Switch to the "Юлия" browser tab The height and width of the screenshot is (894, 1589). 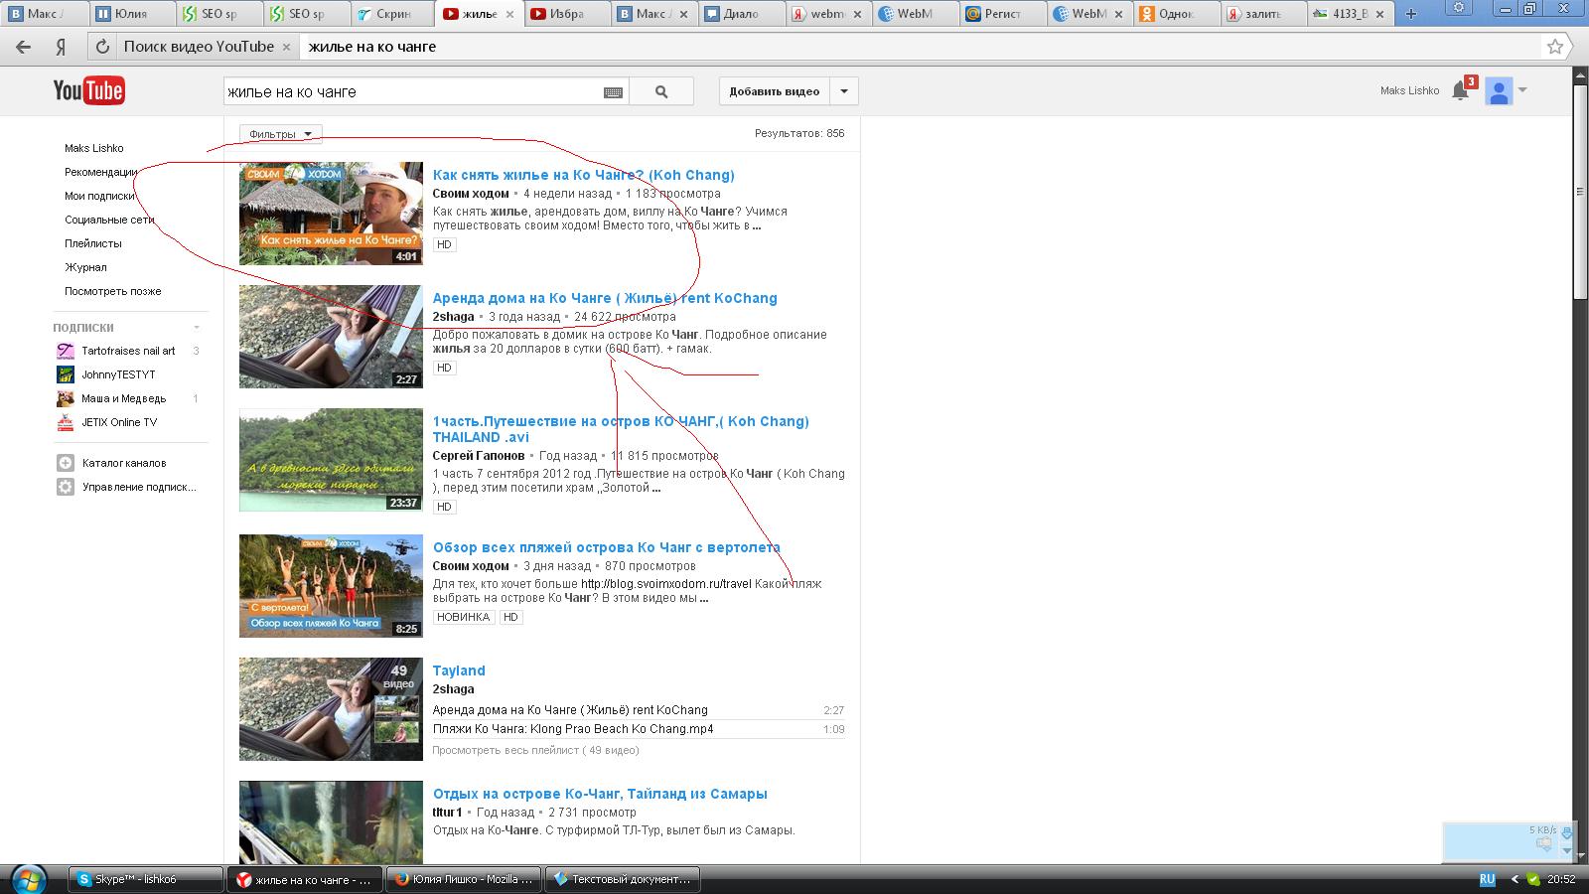[132, 14]
